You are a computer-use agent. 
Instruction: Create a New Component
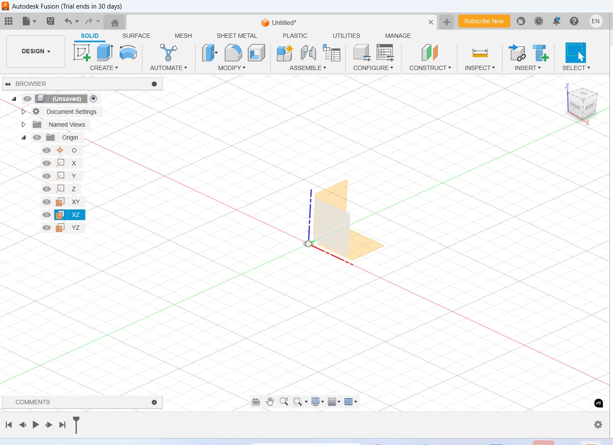tap(285, 53)
